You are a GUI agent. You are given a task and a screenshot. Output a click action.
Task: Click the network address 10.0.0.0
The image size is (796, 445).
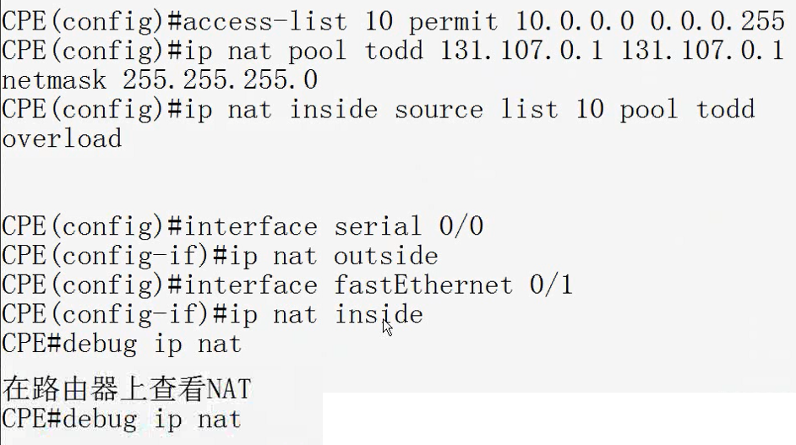[x=575, y=21]
